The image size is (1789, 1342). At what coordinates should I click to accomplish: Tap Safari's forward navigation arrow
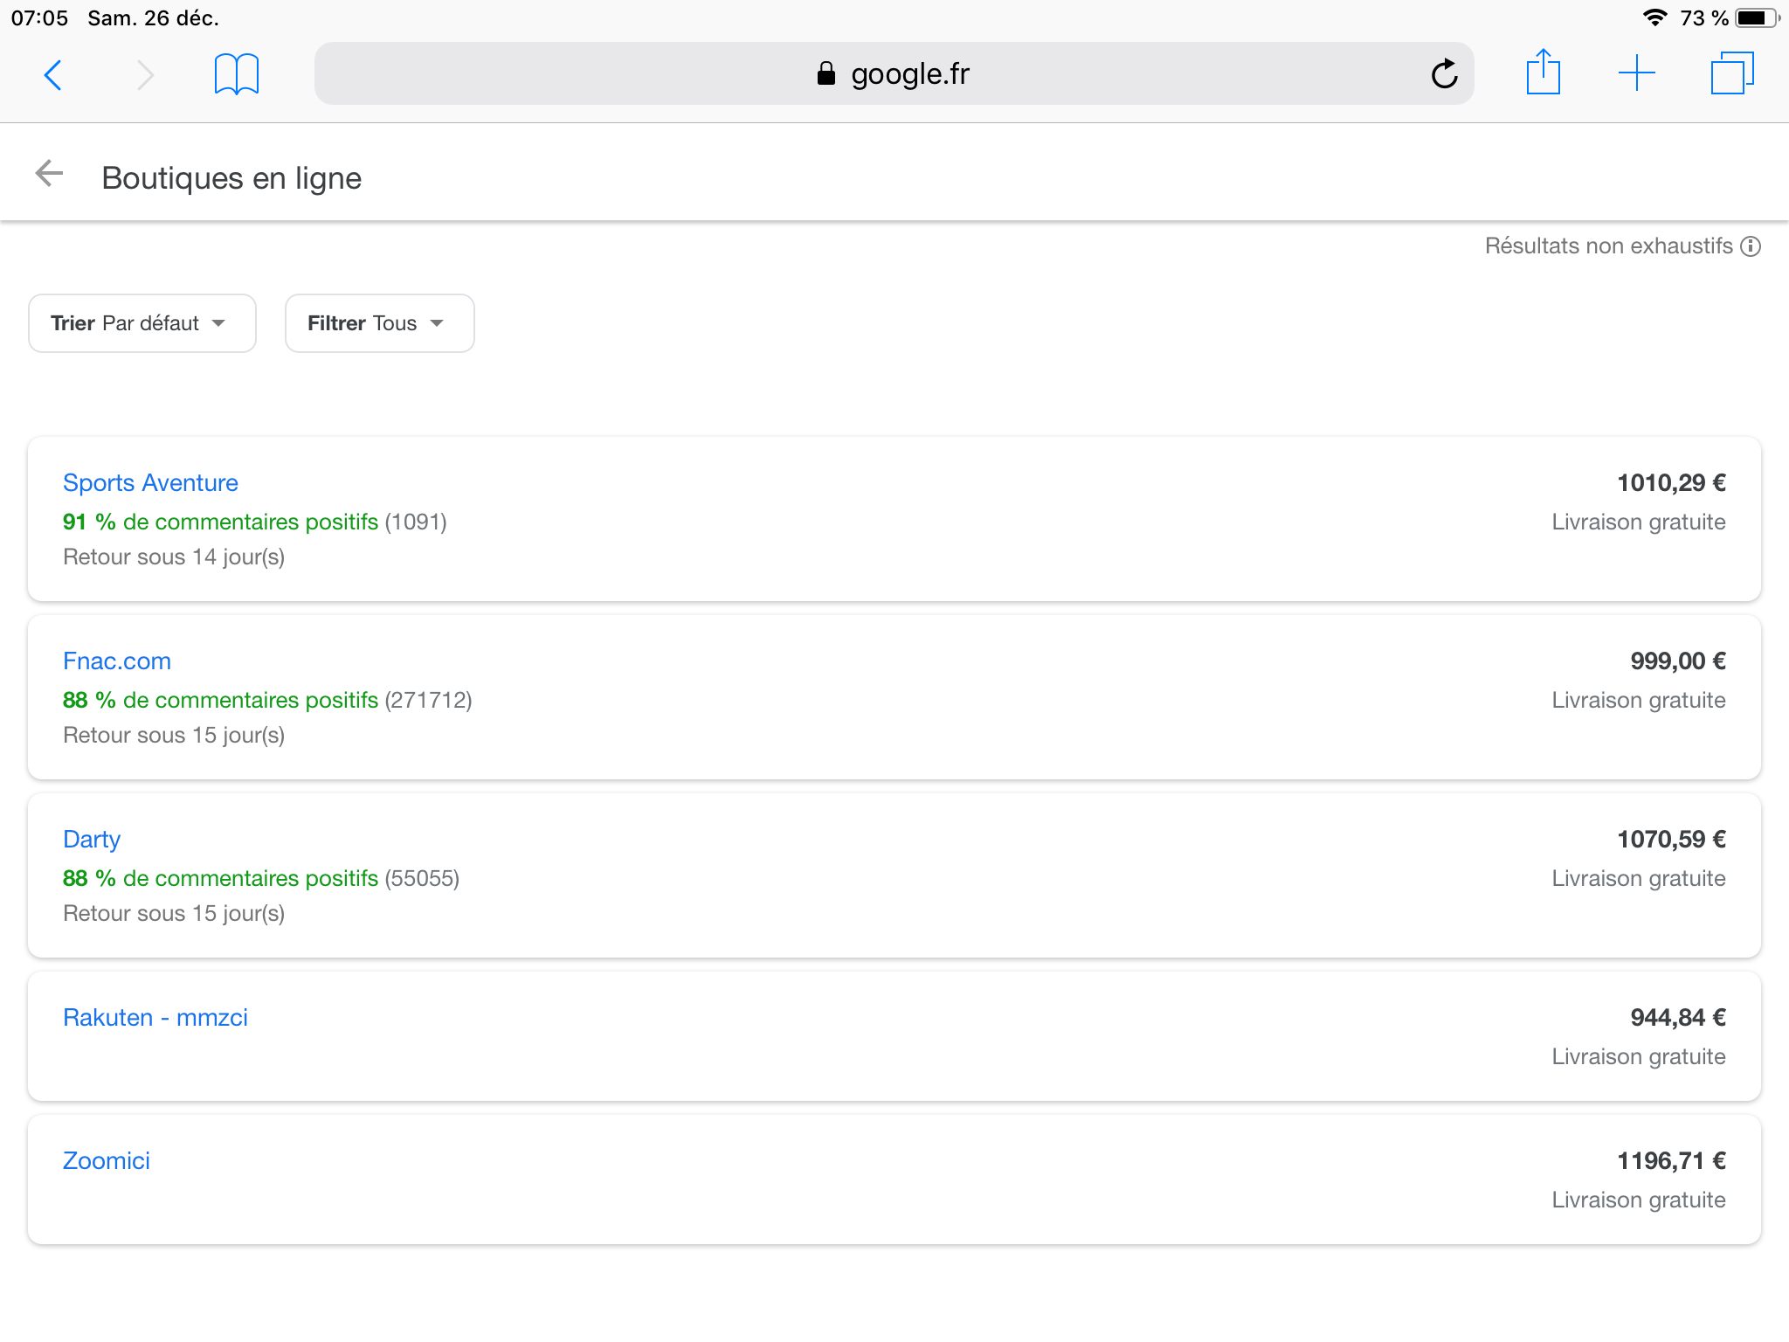145,74
